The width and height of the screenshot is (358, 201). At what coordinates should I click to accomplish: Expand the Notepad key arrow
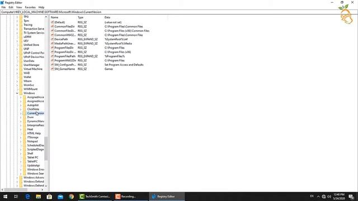pos(21,141)
